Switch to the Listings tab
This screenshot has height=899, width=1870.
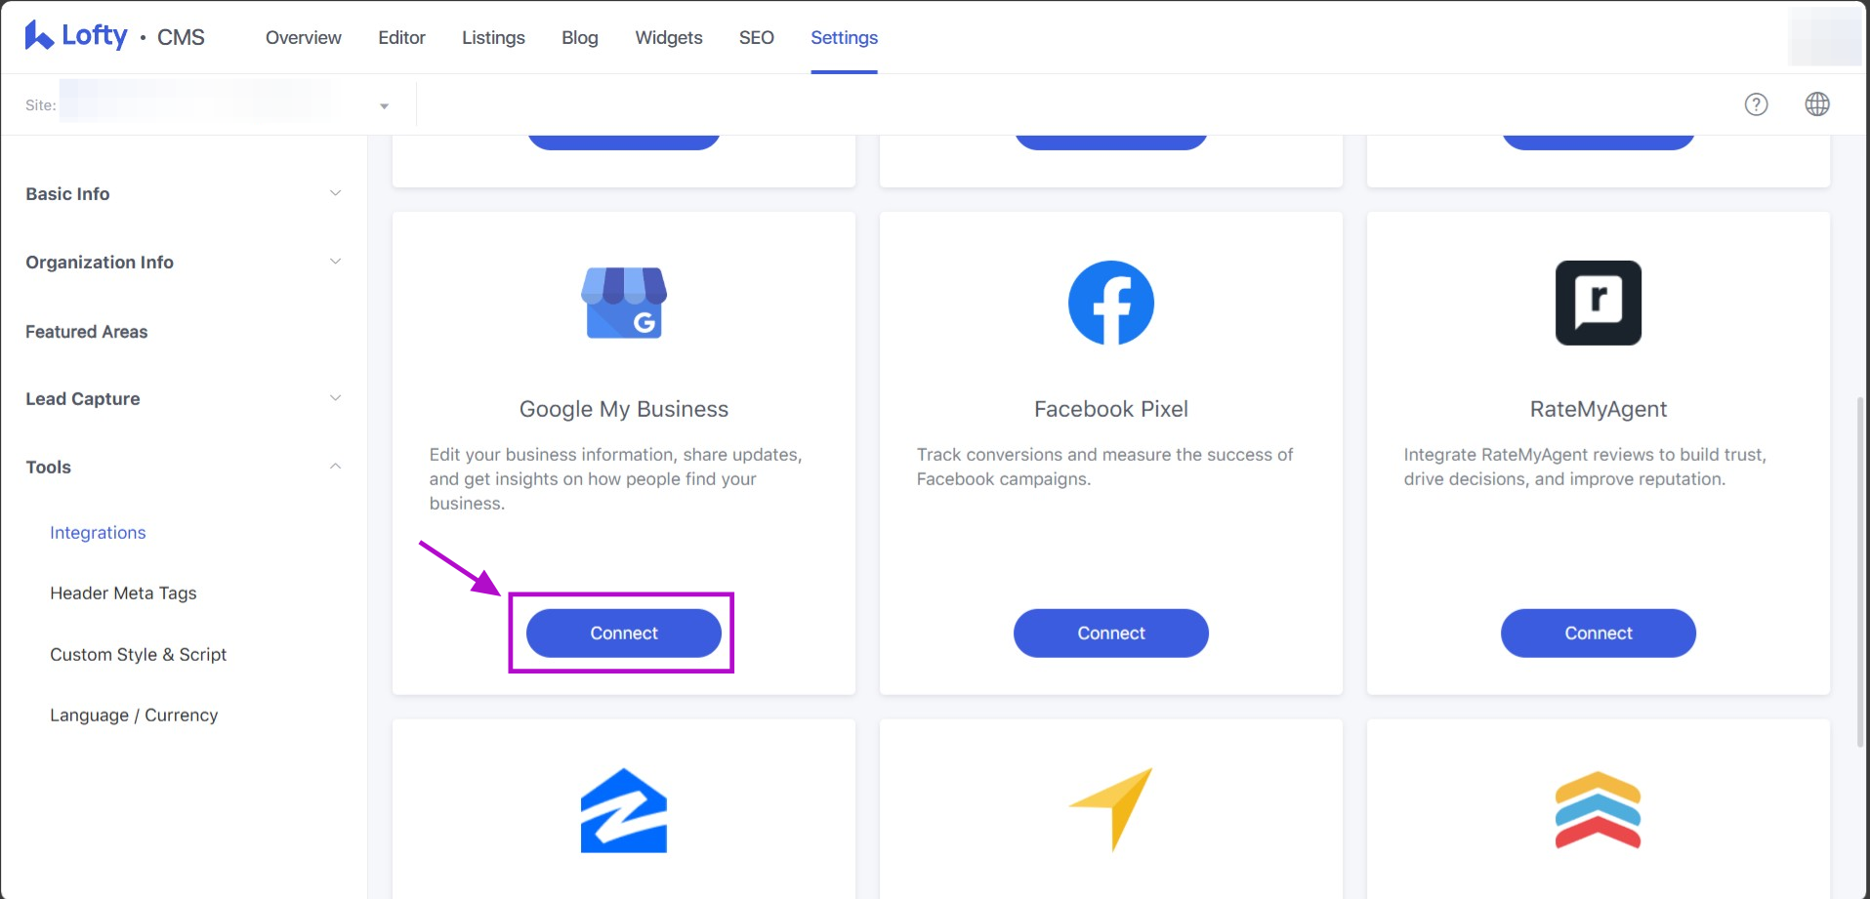(493, 37)
